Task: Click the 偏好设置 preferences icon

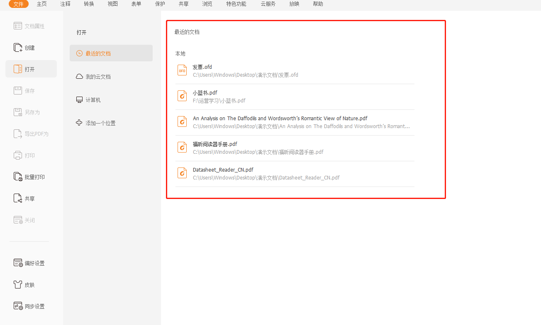Action: pos(18,263)
